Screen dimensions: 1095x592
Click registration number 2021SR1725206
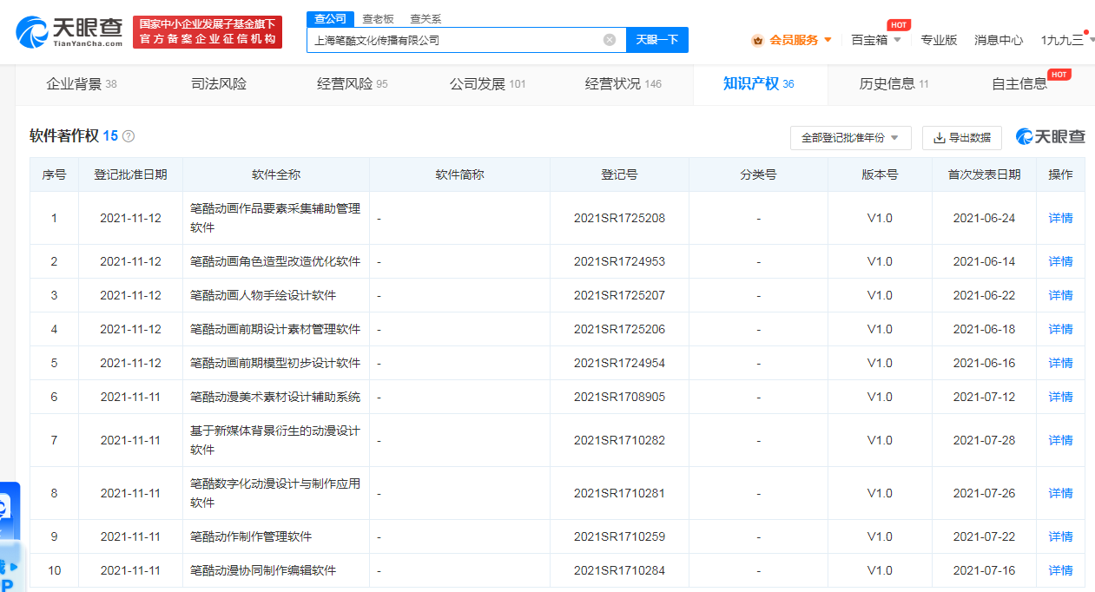(619, 329)
